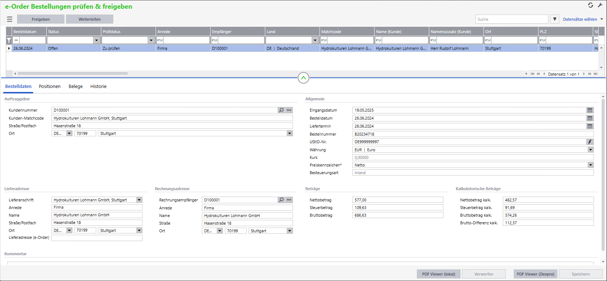The height and width of the screenshot is (281, 607).
Task: Open calendar picker for Eingangsdatum
Action: pyautogui.click(x=590, y=110)
